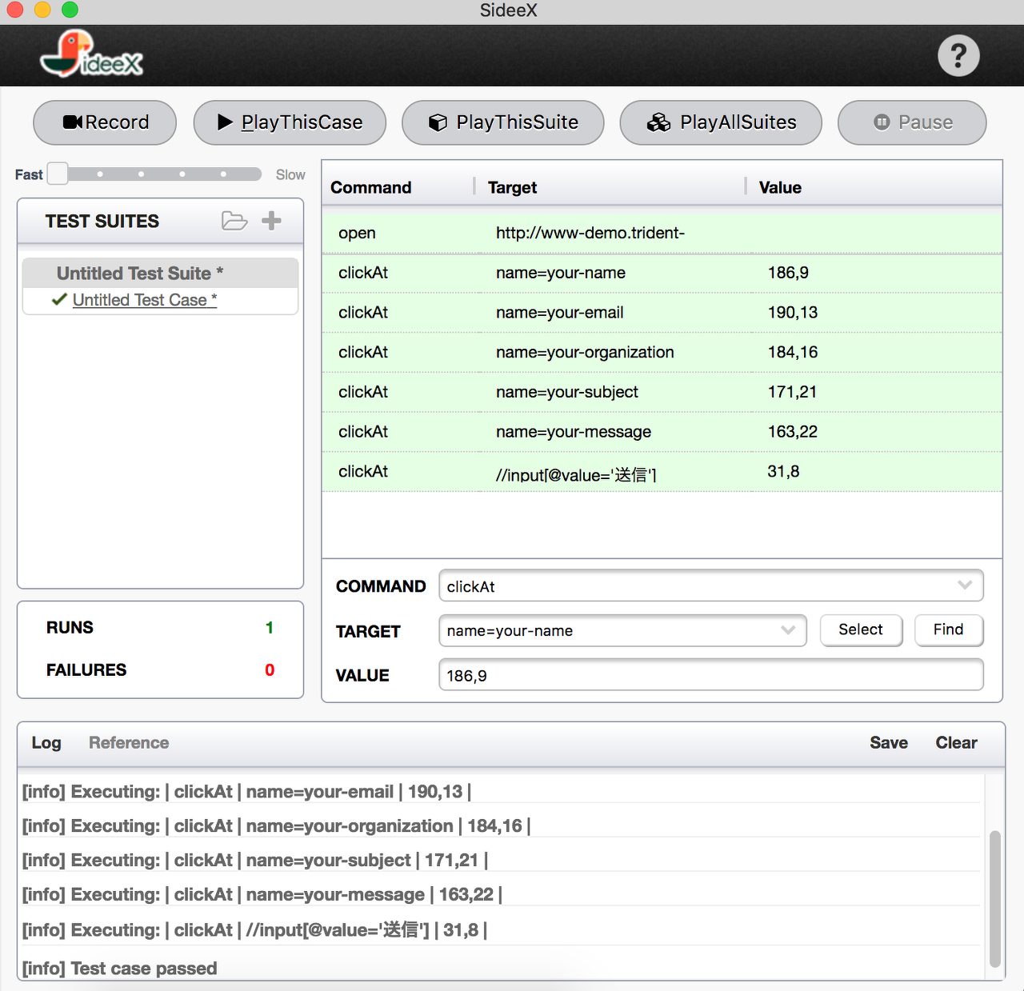Expand the TARGET dropdown arrow

coord(787,630)
